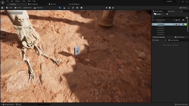This screenshot has height=106, width=189.
Task: Switch to the SM_Walkman tab
Action: 74,4
